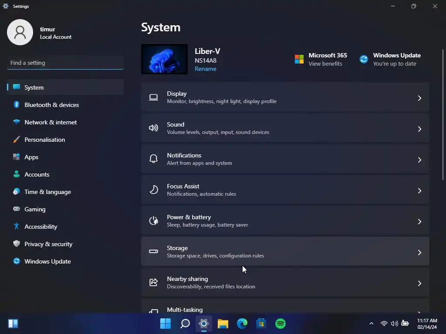This screenshot has height=334, width=446.
Task: Click the Sound speaker icon
Action: pyautogui.click(x=153, y=128)
